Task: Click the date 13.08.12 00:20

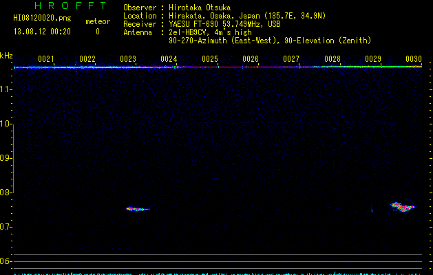Action: coord(42,32)
